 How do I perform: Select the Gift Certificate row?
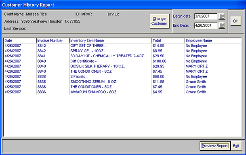(122, 61)
